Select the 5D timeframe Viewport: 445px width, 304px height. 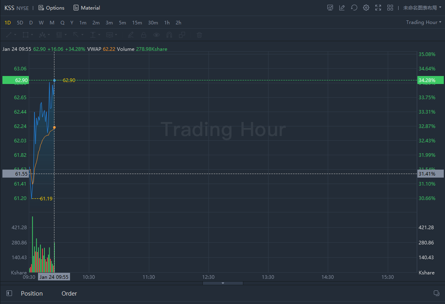click(x=20, y=23)
